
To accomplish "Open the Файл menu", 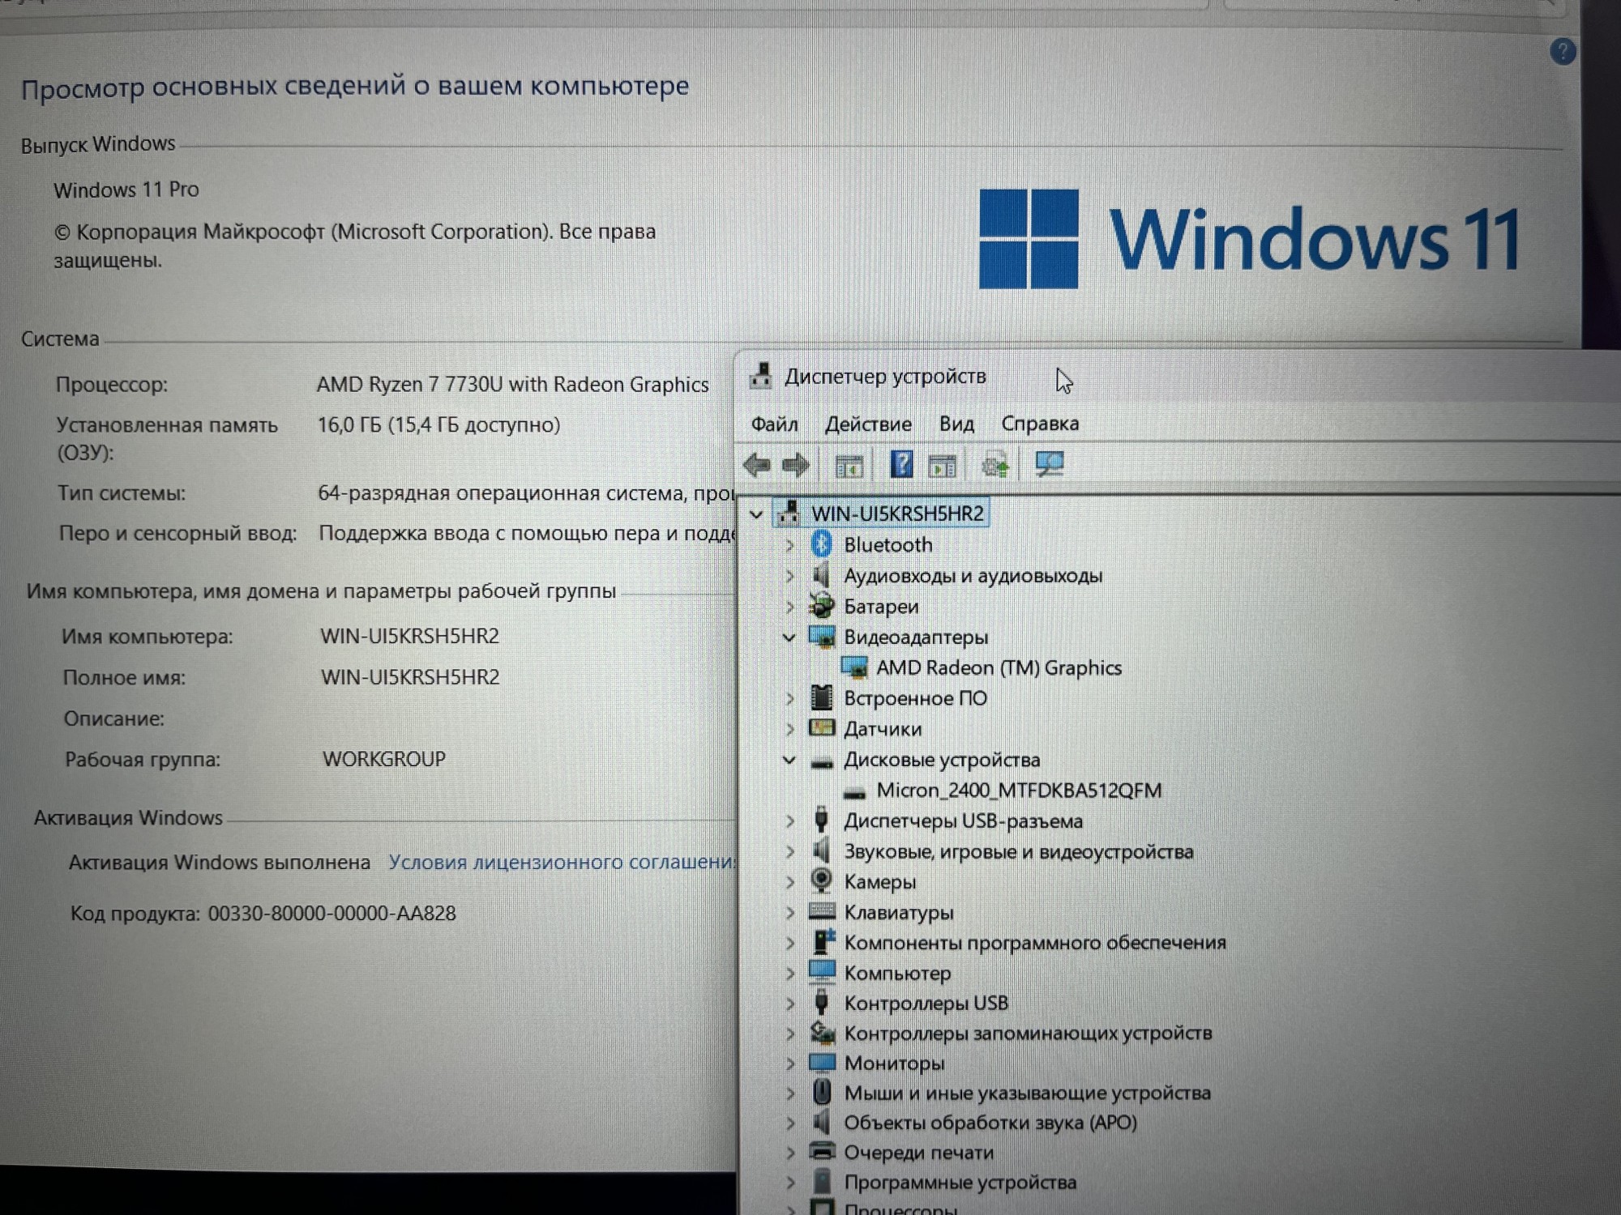I will point(774,424).
